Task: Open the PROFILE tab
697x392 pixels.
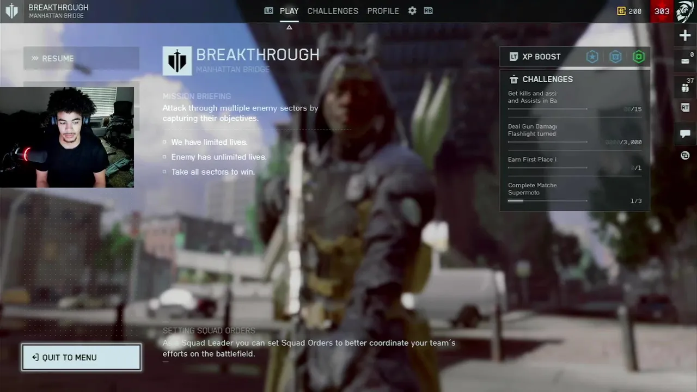Action: [x=383, y=11]
